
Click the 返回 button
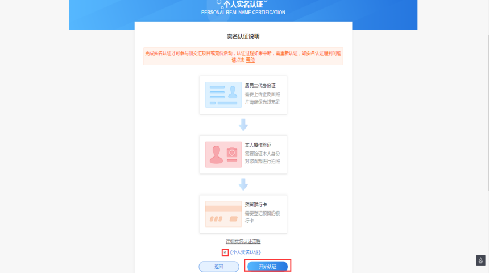(x=219, y=266)
